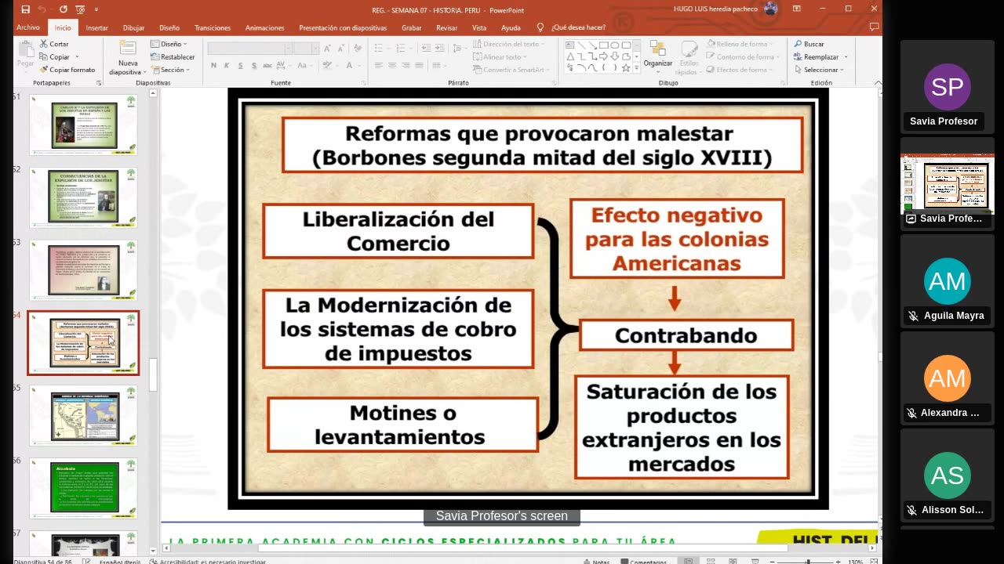Expand the shapes gallery More arrow
1004x564 pixels.
coord(635,68)
